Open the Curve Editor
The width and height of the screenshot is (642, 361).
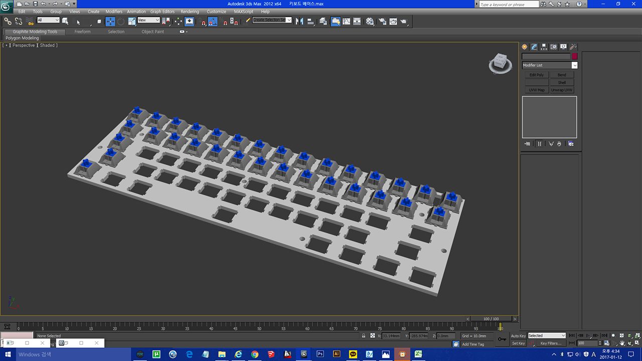(x=346, y=21)
